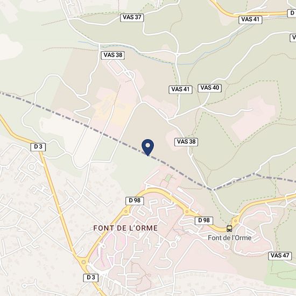
Task: Select the D 98 shield left of the district name
Action: click(135, 201)
